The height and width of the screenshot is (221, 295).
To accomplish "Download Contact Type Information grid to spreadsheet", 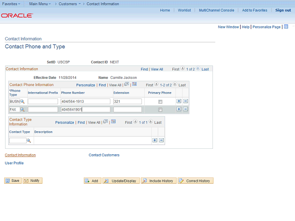I will [113, 122].
